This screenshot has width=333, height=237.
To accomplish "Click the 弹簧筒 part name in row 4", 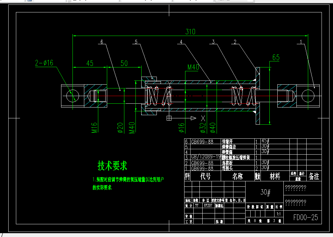I will coord(227,152).
